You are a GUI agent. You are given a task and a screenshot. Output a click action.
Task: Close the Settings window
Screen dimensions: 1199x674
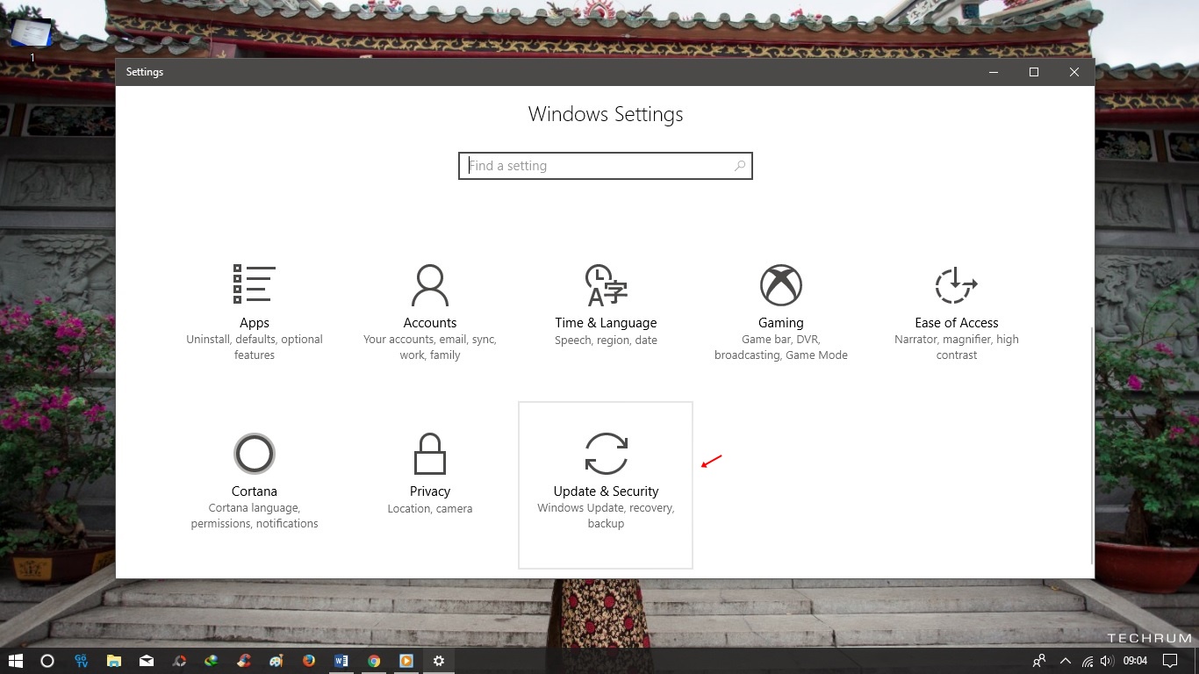(x=1074, y=72)
